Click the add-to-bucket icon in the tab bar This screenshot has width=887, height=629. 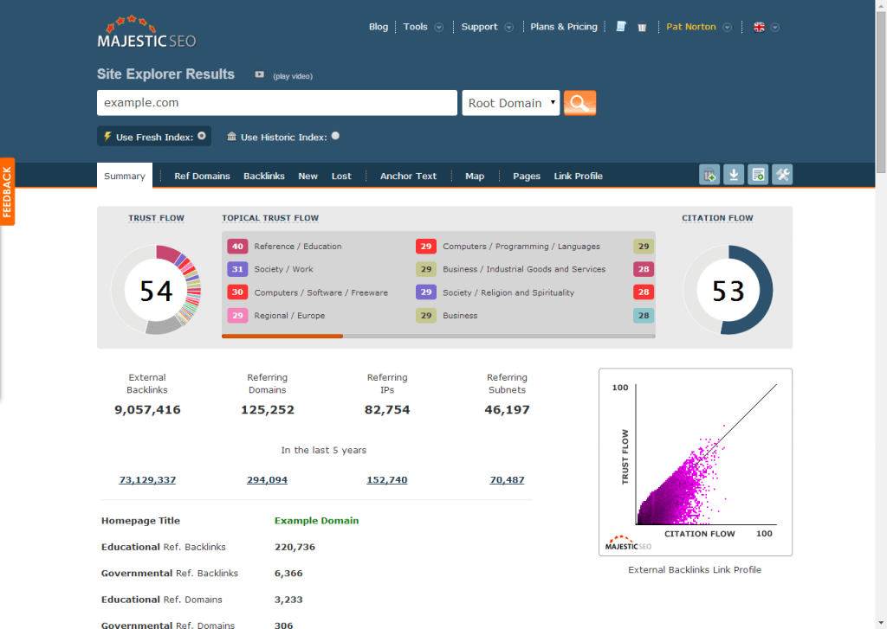pos(709,175)
